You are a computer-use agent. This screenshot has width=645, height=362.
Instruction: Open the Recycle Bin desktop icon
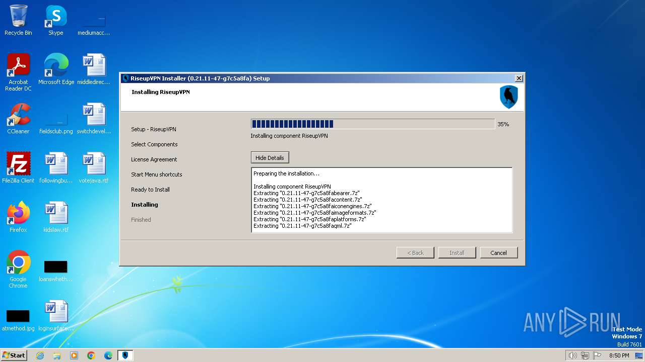click(18, 20)
